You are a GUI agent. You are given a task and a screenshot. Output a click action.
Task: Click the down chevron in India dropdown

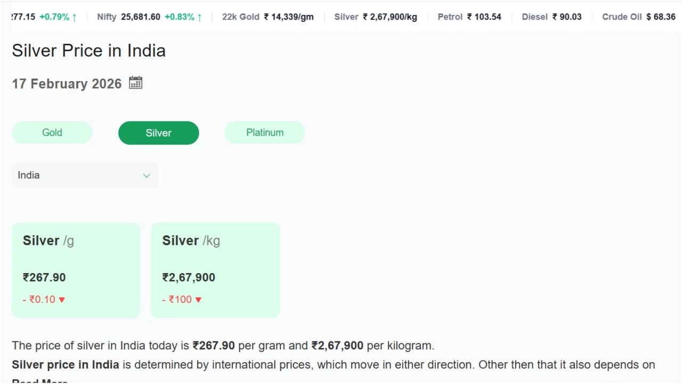[147, 175]
